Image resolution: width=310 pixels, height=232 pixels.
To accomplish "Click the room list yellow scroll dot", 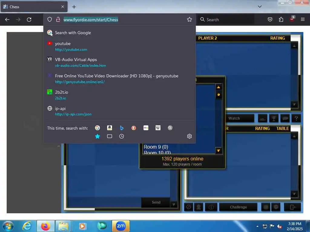I will point(219,95).
